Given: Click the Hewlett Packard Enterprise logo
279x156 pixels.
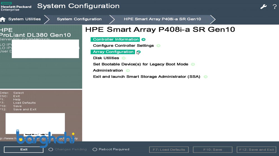Looking at the screenshot, I should click(16, 7).
